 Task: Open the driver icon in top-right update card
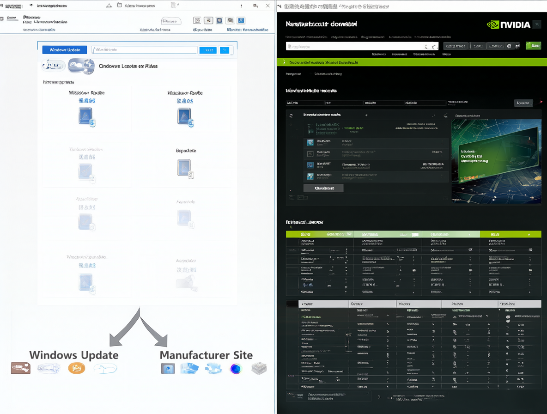185,117
